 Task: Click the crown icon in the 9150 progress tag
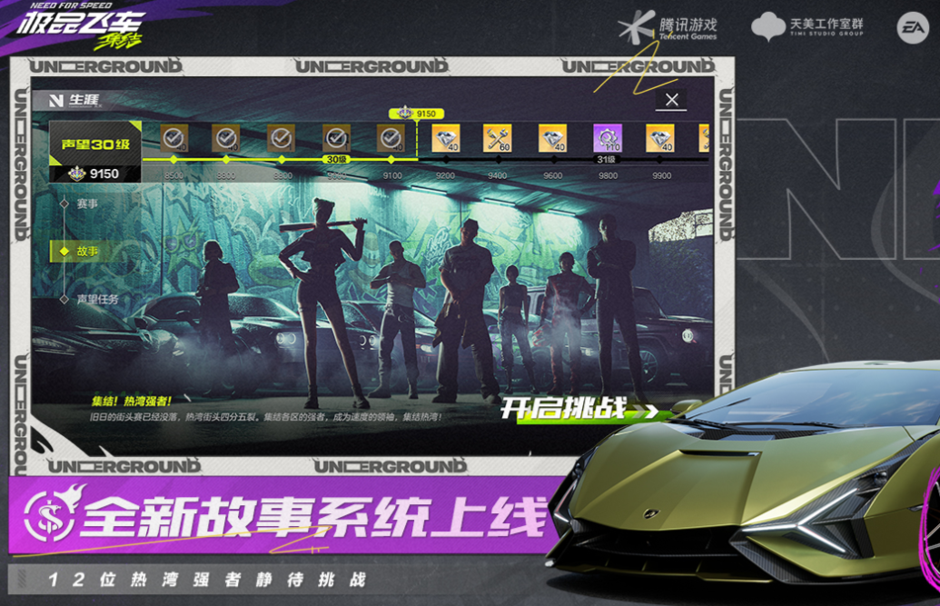click(x=405, y=113)
